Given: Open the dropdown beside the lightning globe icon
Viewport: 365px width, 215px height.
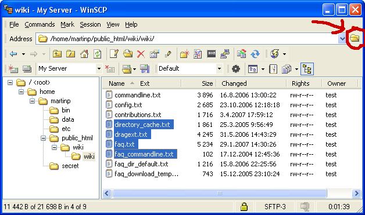Looking at the screenshot, I should point(284,54).
